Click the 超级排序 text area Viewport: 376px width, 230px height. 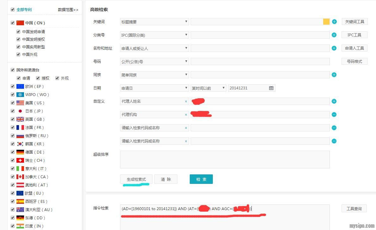tap(225, 159)
